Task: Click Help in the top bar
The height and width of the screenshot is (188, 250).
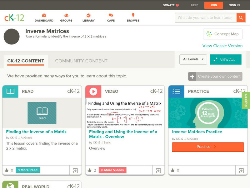Action: [x=194, y=5]
